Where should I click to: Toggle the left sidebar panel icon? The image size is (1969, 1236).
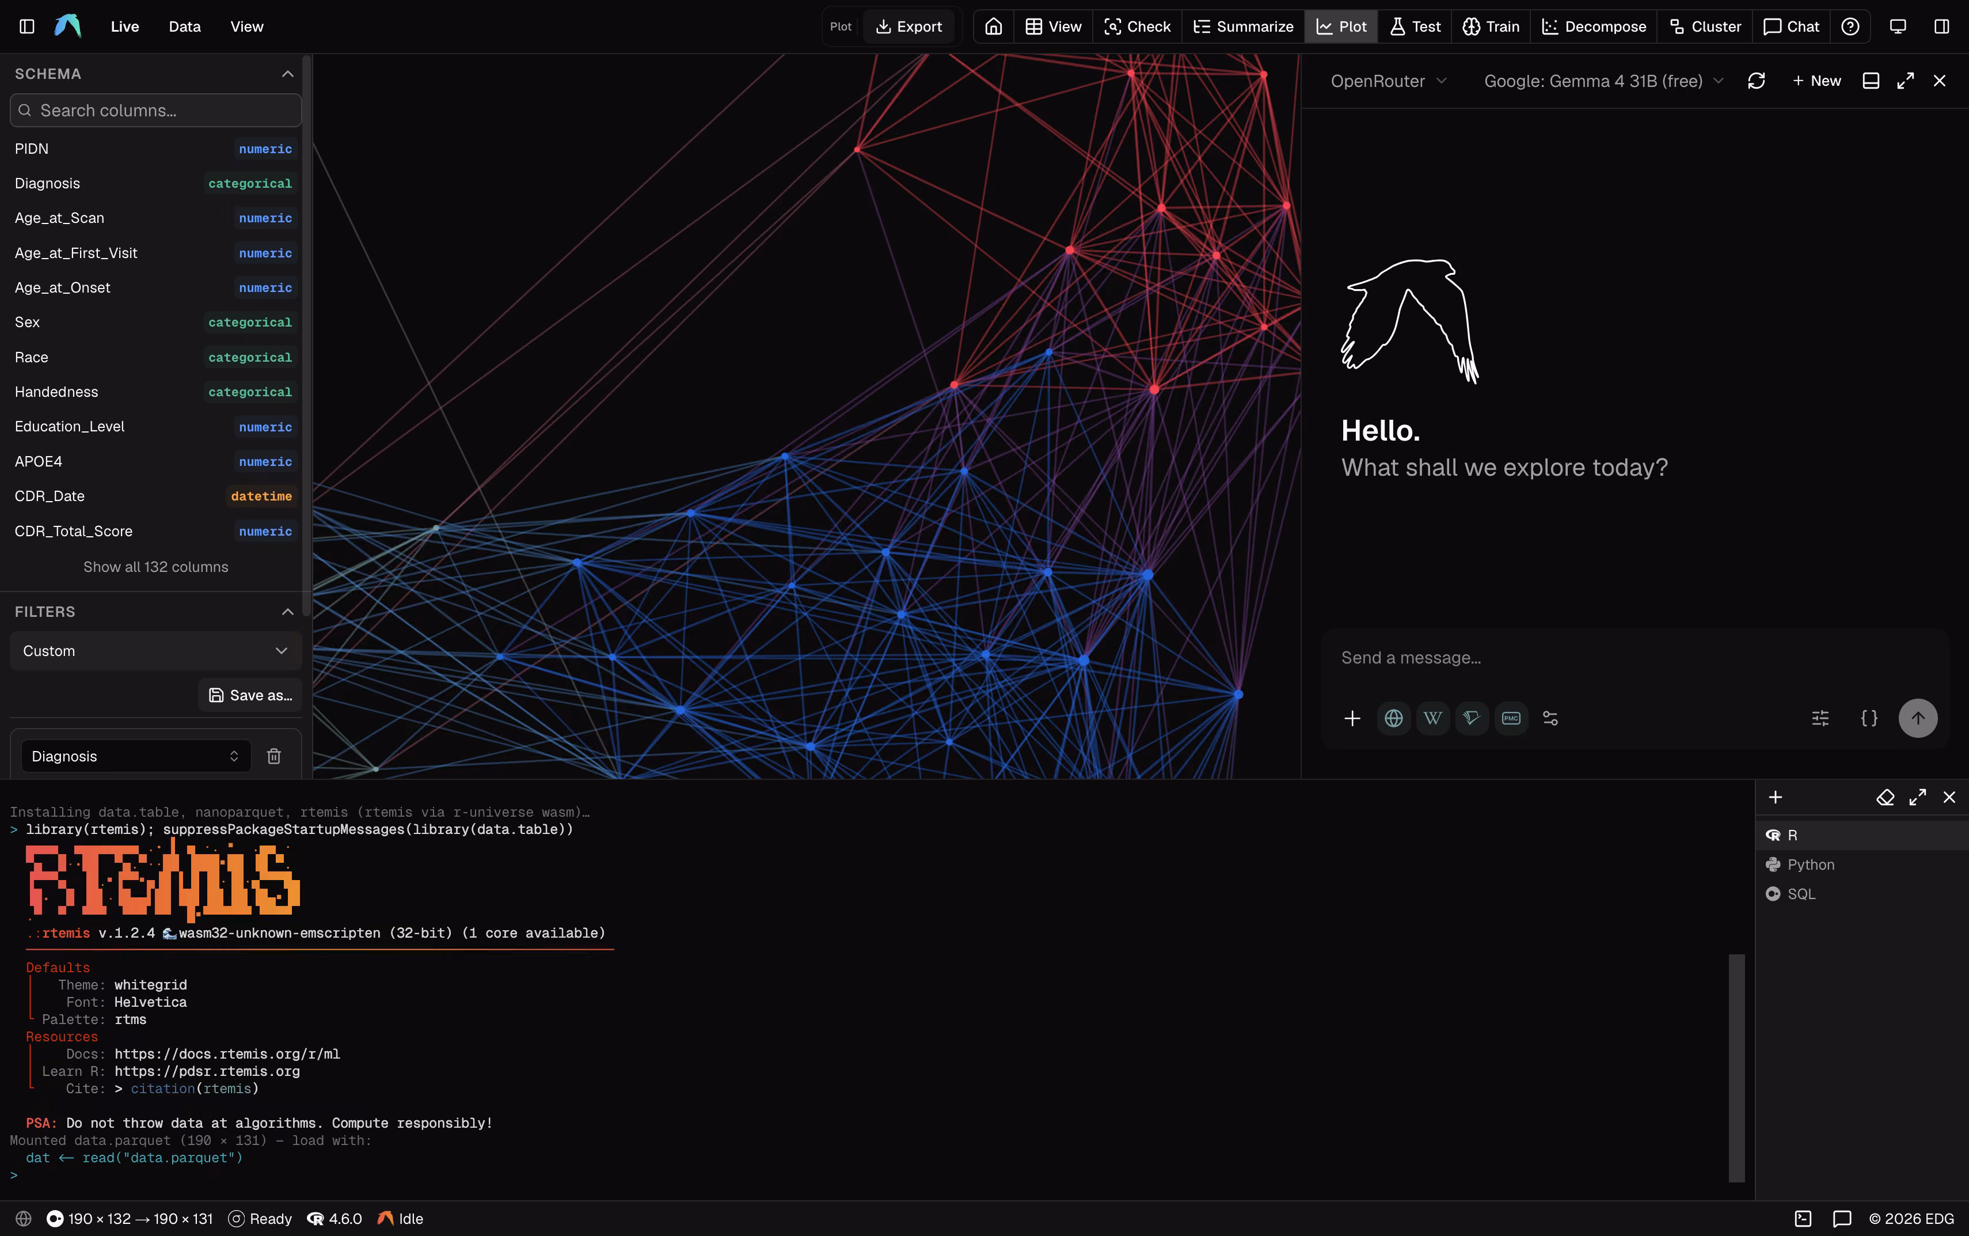27,26
